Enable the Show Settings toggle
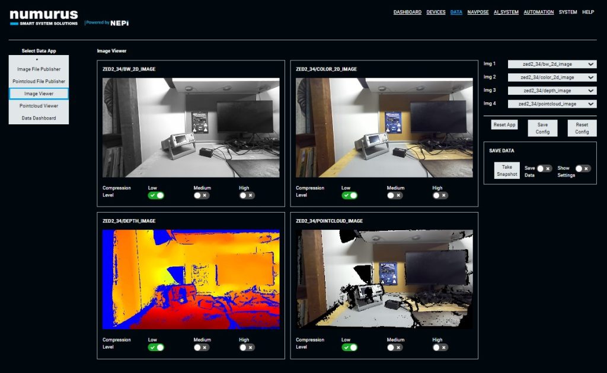This screenshot has height=373, width=607. [583, 169]
